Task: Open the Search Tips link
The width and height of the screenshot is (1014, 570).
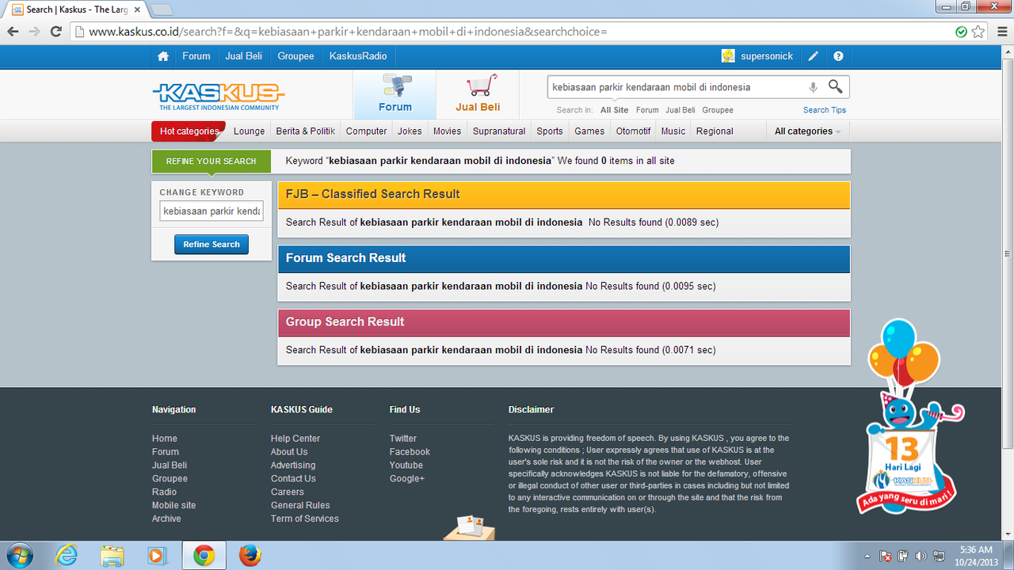Action: [825, 110]
